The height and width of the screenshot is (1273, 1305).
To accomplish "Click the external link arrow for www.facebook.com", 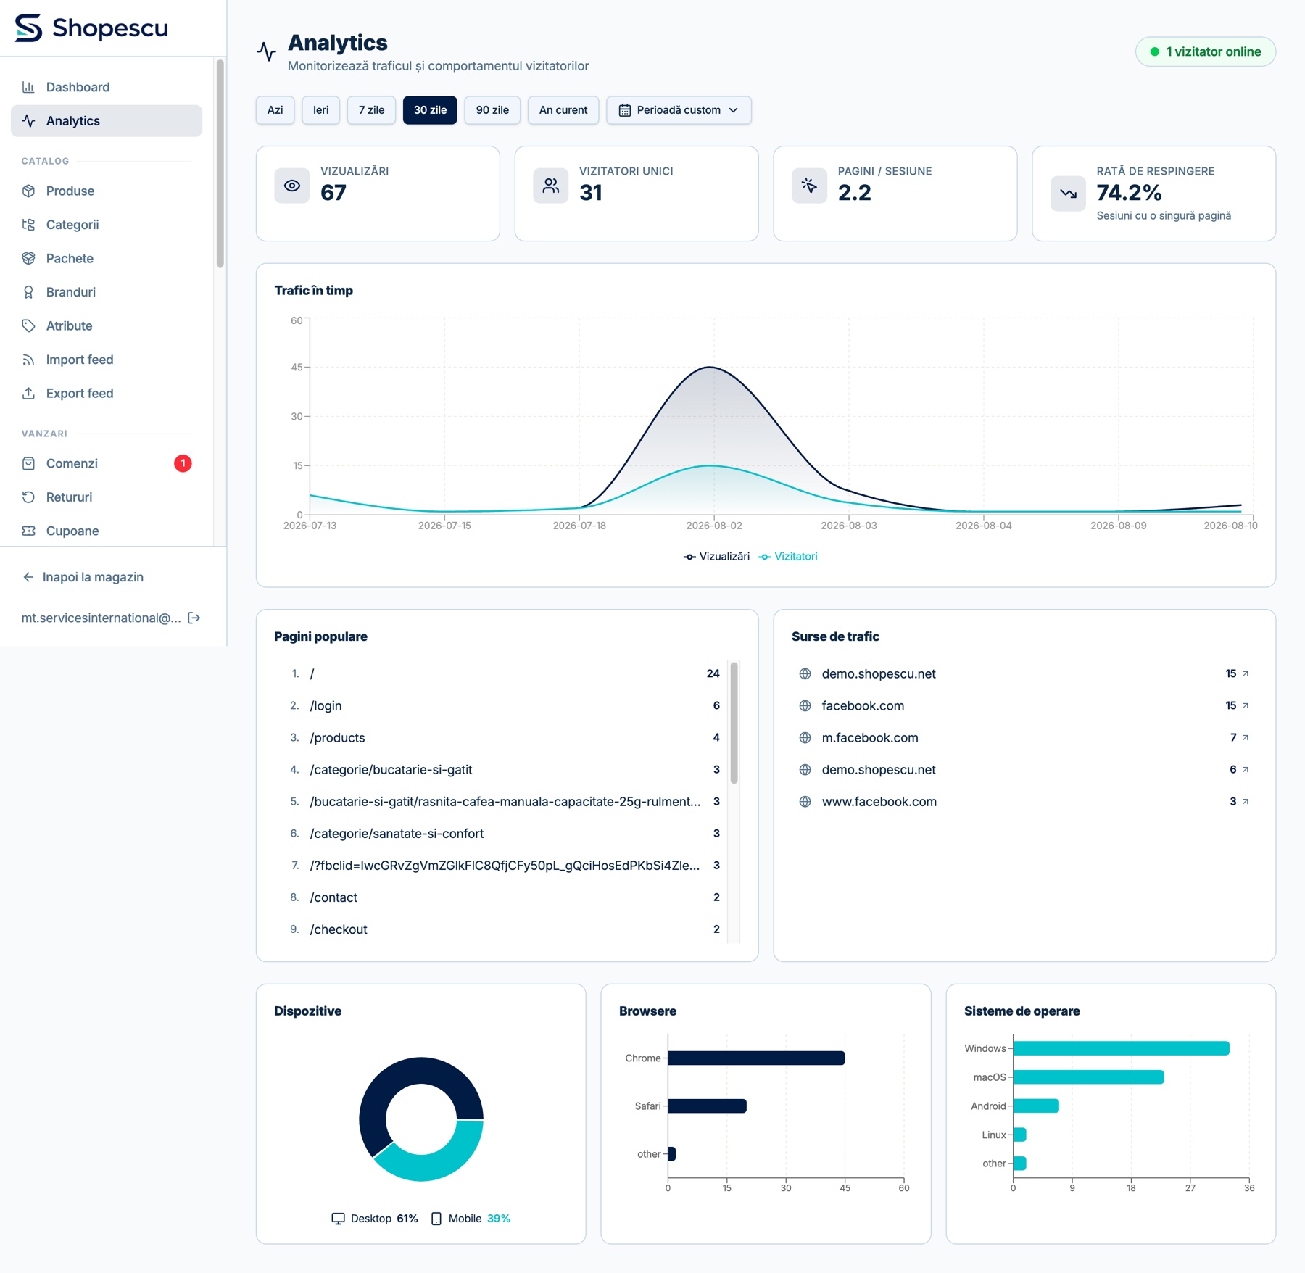I will coord(1246,801).
